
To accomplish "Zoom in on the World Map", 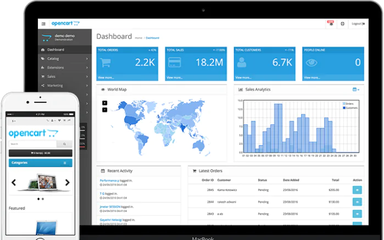I will [104, 103].
